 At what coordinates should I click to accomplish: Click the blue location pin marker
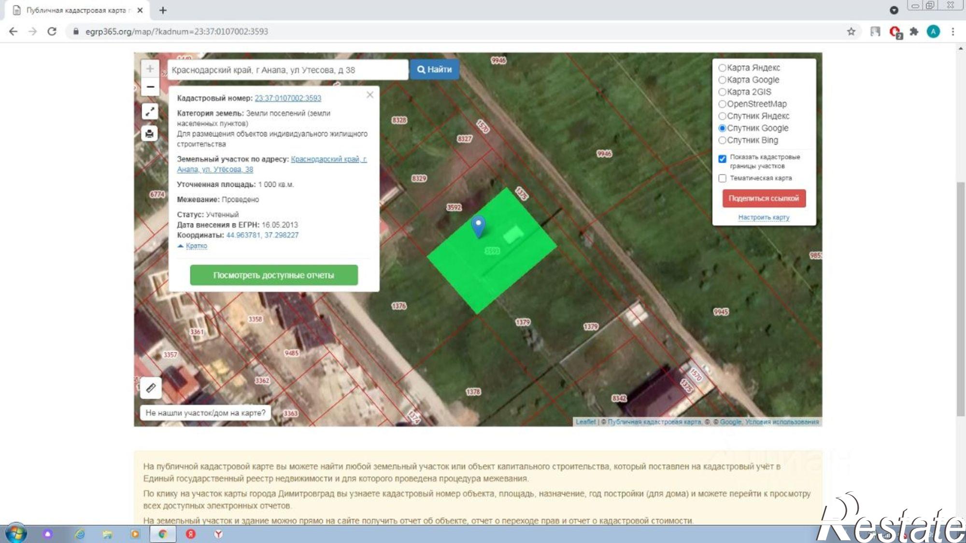478,226
